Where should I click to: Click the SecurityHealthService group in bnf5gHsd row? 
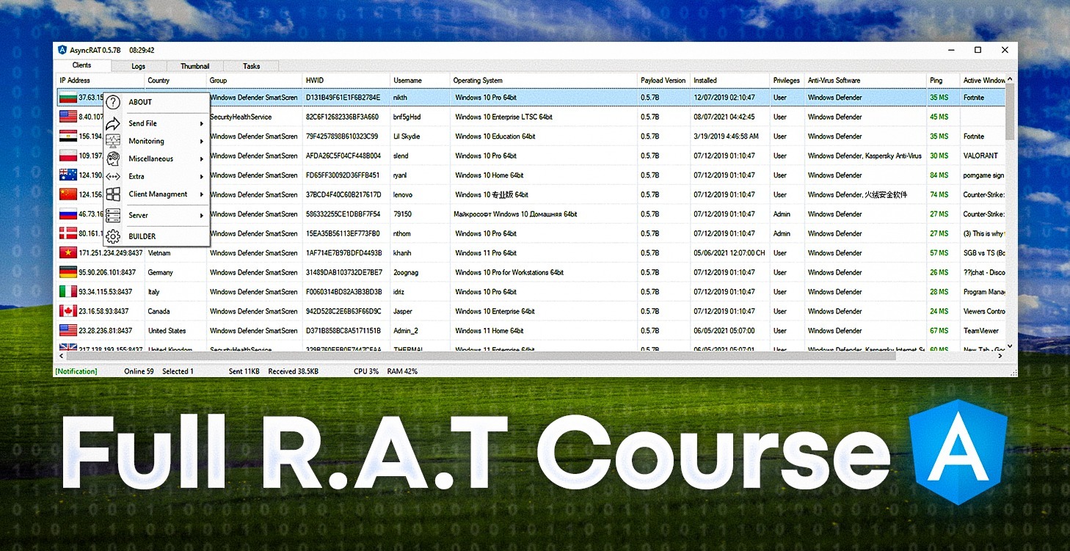point(241,117)
